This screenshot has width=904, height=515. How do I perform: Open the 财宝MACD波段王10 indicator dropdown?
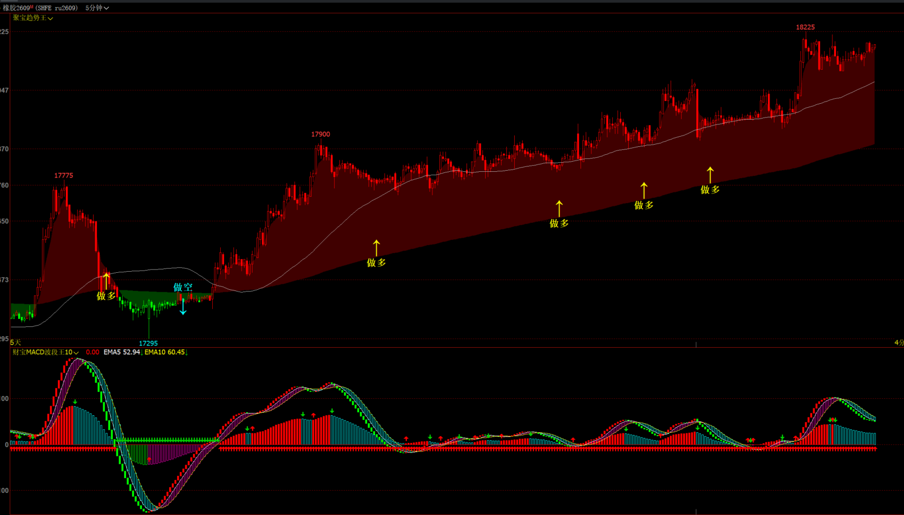46,352
